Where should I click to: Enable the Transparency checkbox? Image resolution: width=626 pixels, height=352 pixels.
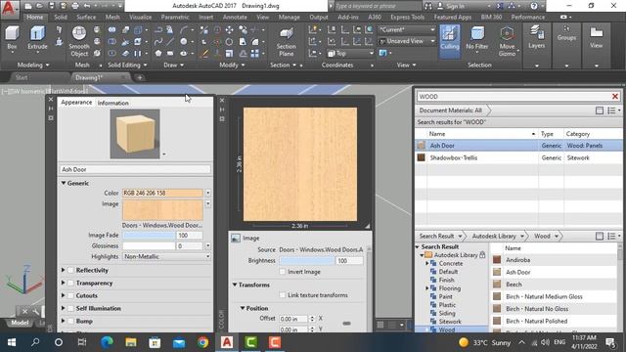[70, 283]
